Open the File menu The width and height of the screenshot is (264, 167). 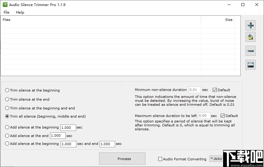click(x=6, y=12)
